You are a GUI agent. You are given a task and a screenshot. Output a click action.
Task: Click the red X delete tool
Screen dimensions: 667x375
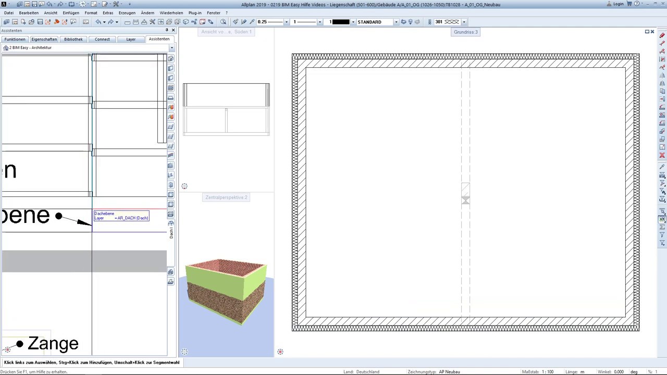pyautogui.click(x=662, y=155)
